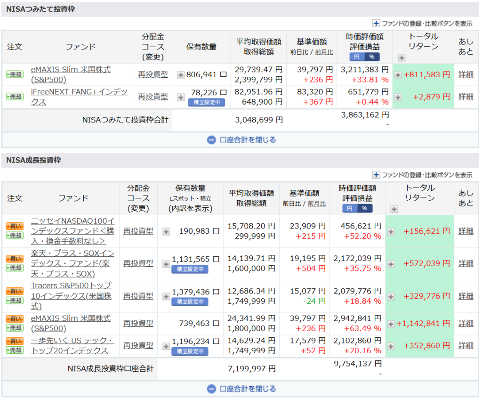
Task: Click sell icon for iFreeNEXT FANG+ index
Action: tap(14, 97)
